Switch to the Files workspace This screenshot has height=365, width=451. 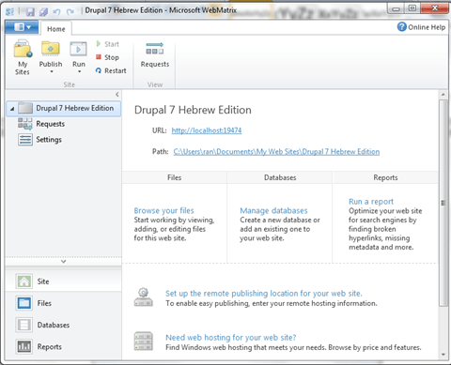[x=64, y=303]
